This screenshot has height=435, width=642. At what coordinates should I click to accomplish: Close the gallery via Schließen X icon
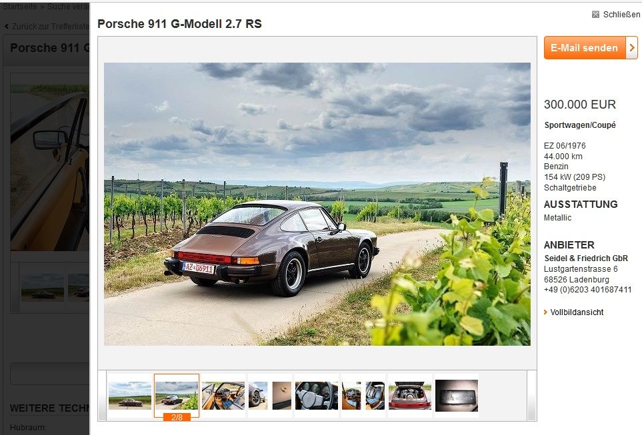[595, 15]
